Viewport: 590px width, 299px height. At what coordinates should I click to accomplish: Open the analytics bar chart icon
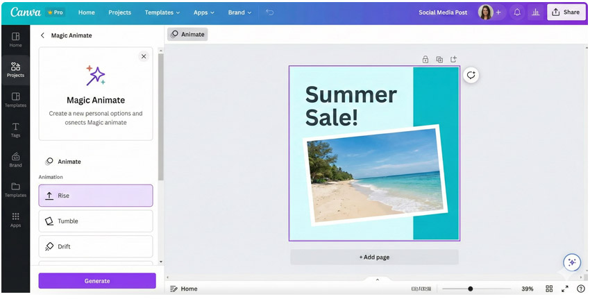[x=535, y=12]
